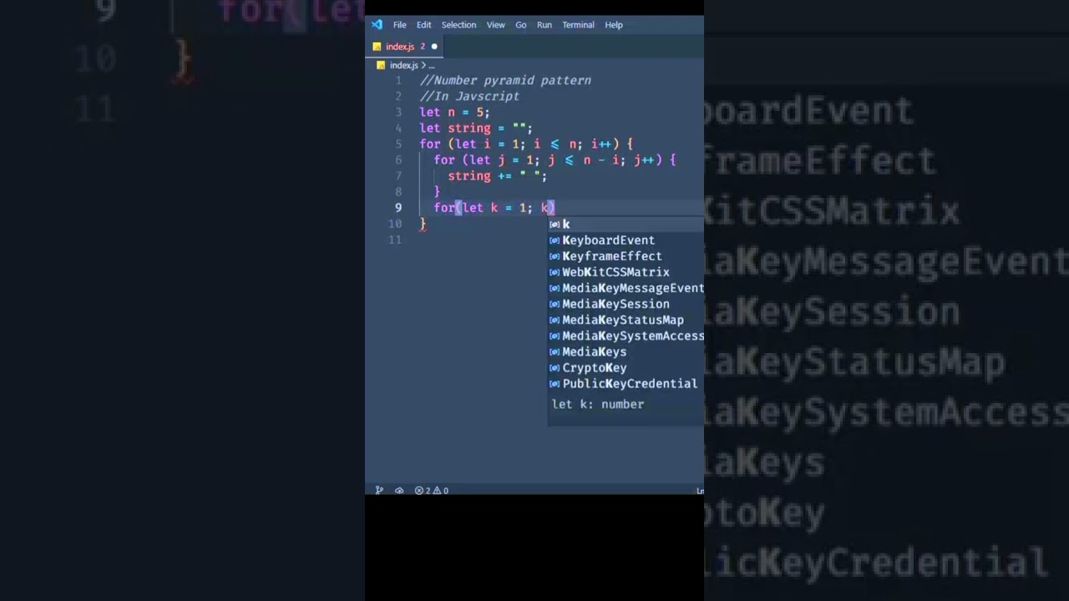Open the Go menu

[521, 25]
